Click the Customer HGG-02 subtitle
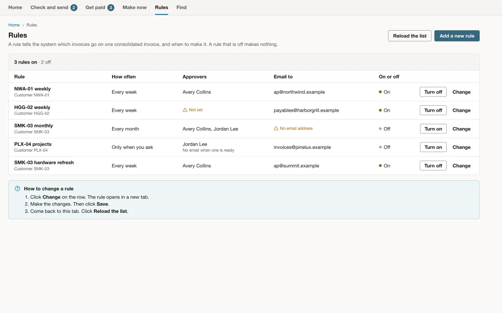The width and height of the screenshot is (502, 313). 32,114
